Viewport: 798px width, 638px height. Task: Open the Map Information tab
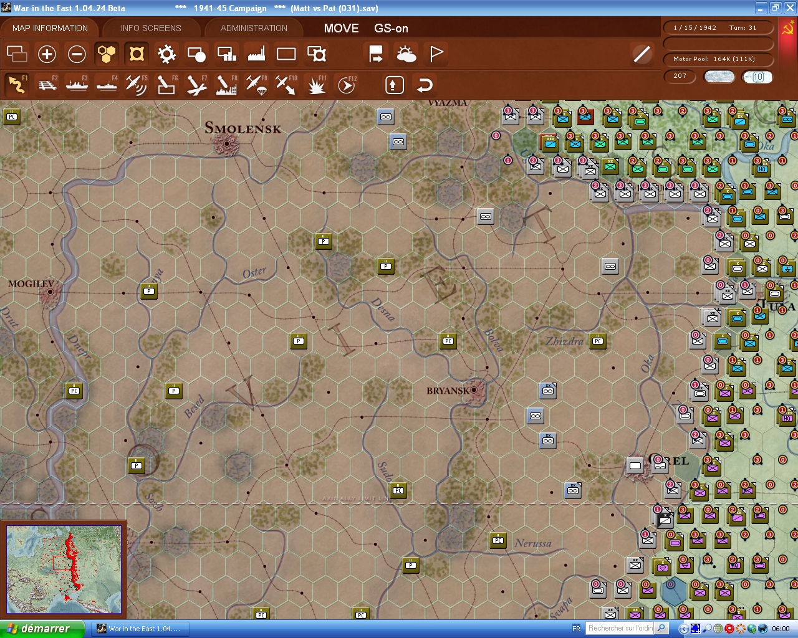50,28
